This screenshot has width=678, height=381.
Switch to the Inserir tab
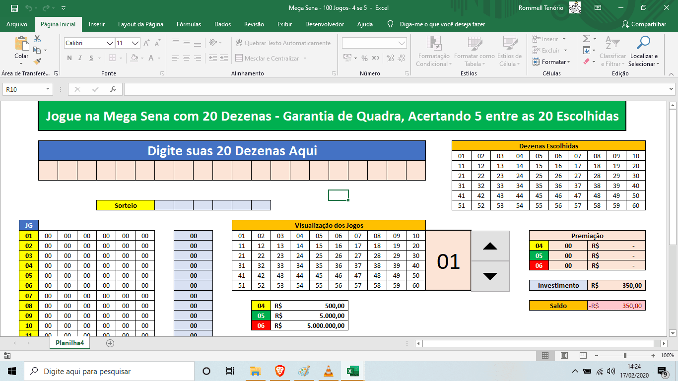(x=97, y=24)
